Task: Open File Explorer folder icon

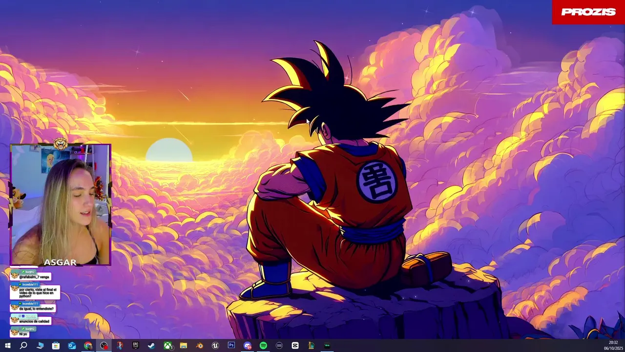Action: pyautogui.click(x=184, y=346)
